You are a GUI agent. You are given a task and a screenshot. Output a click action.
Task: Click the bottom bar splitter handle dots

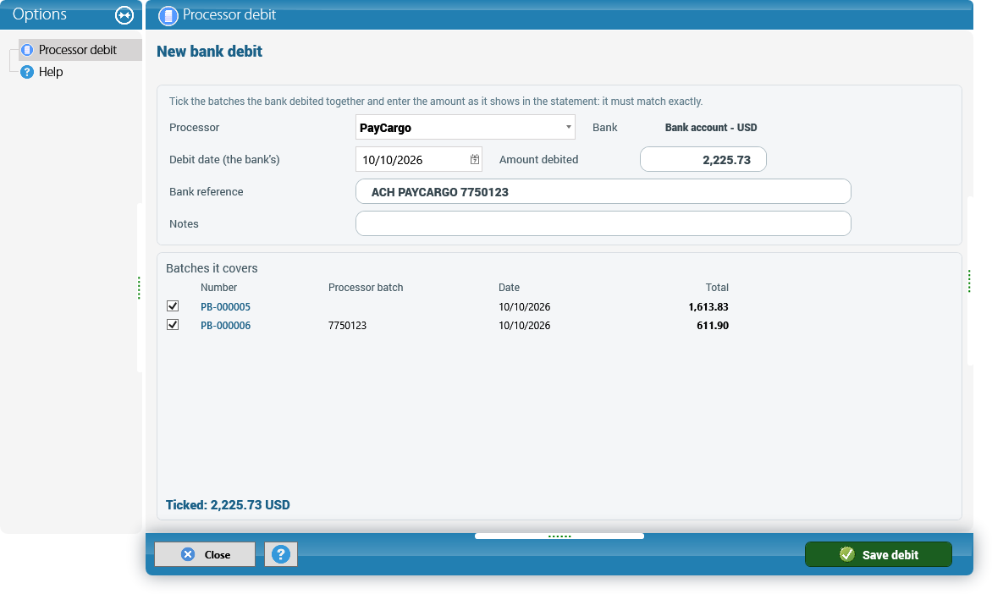point(559,536)
